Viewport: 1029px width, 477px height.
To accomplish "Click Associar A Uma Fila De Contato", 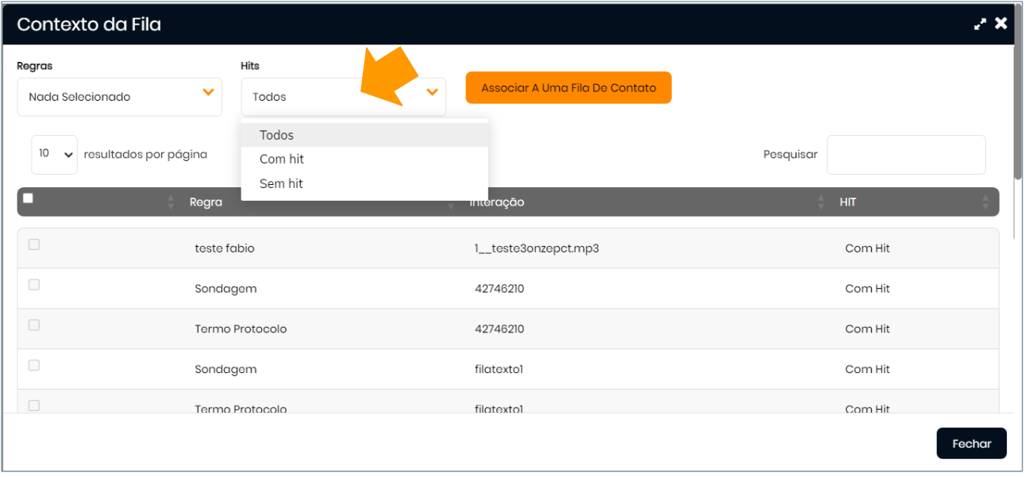I will click(x=568, y=88).
